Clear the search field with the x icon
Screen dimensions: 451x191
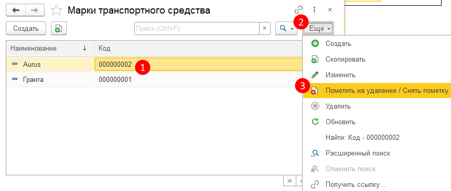(x=265, y=28)
